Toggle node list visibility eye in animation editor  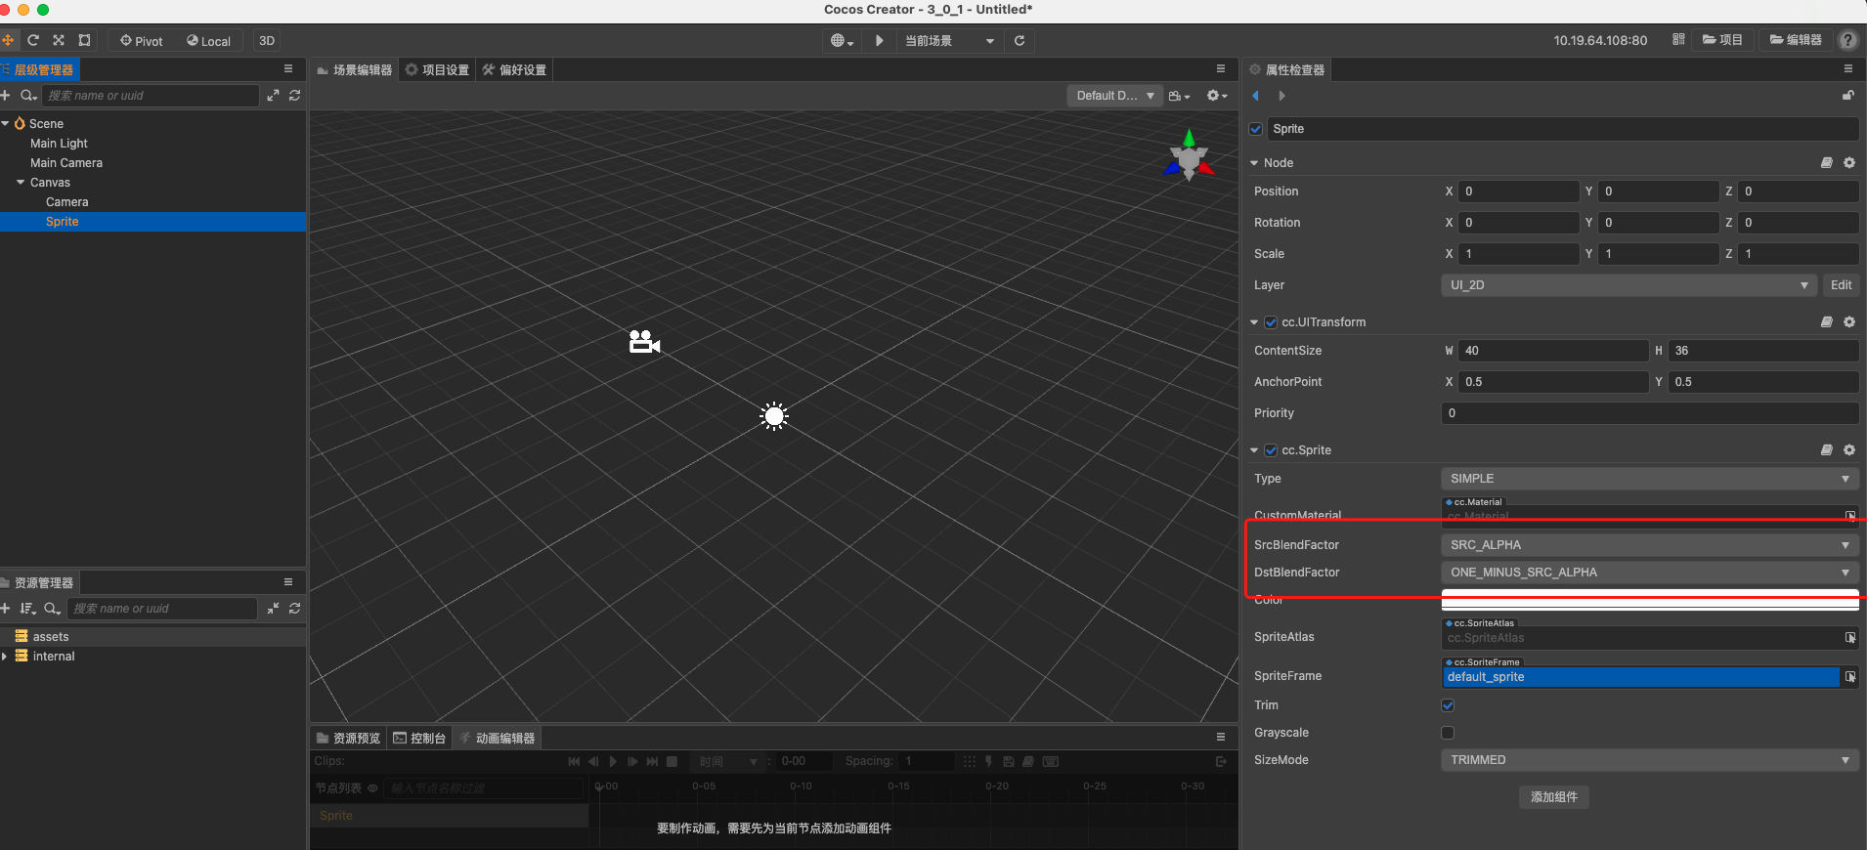point(372,788)
